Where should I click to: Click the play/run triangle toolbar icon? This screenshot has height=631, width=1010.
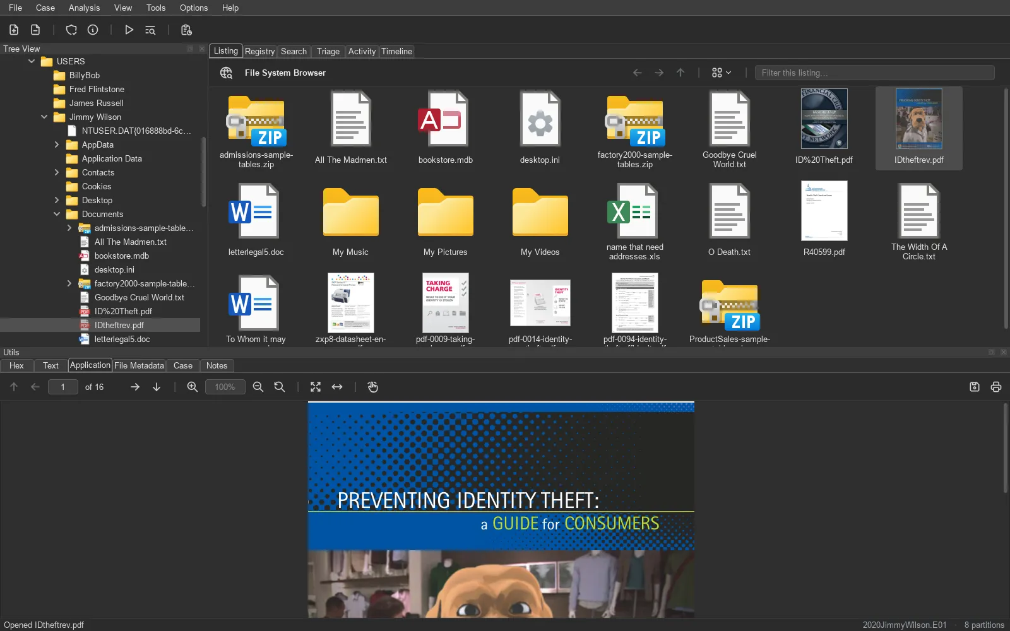tap(129, 30)
